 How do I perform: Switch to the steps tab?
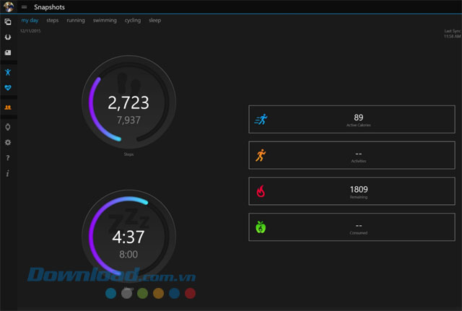coord(53,20)
